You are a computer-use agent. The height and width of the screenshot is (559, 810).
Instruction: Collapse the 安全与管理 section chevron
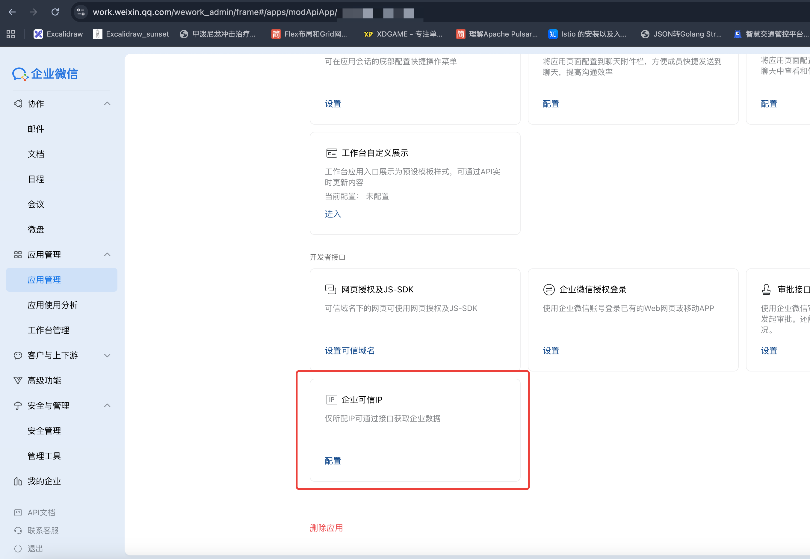point(107,406)
